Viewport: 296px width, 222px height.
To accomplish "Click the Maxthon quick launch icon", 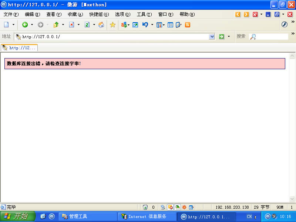I will [x=52, y=216].
